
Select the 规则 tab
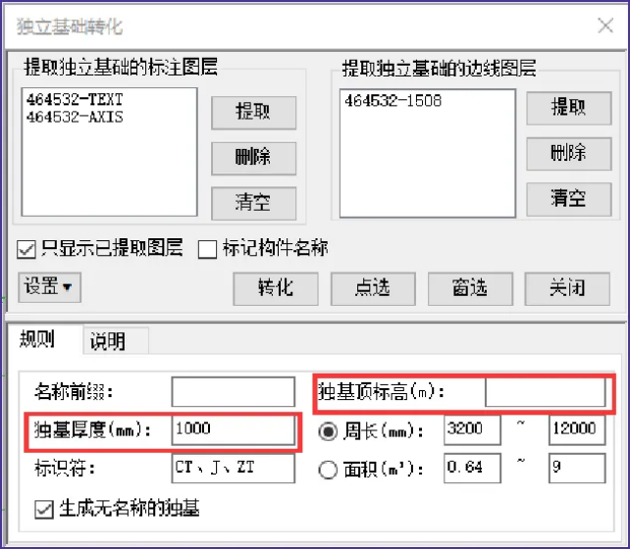[x=38, y=340]
